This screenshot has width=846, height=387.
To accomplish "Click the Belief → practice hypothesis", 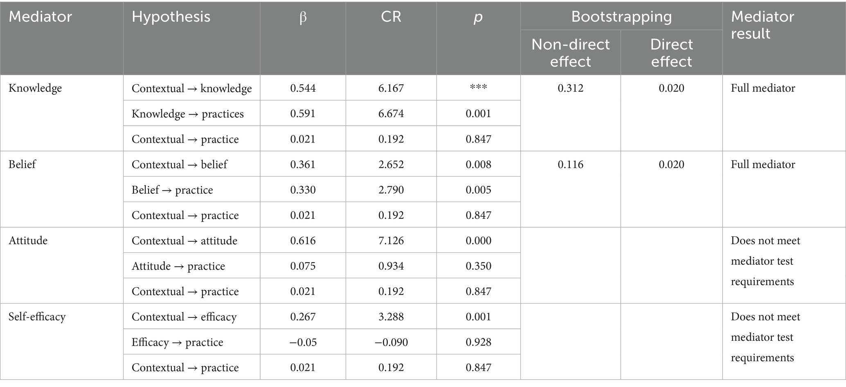I will (172, 190).
